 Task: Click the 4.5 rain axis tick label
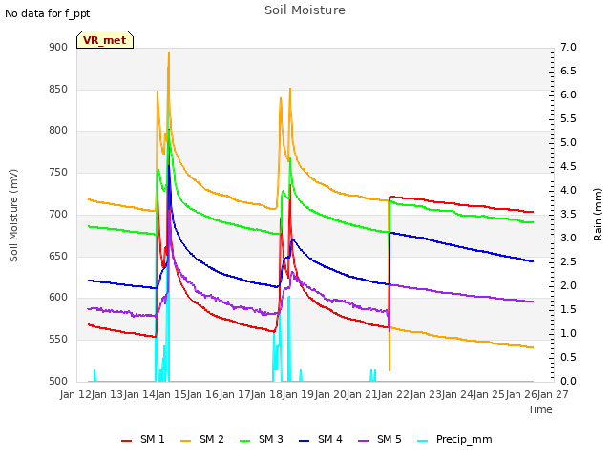click(x=568, y=167)
